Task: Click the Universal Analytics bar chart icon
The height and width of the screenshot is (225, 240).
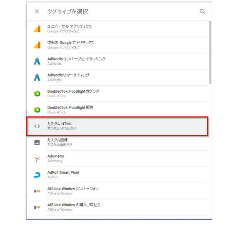Action: [37, 29]
